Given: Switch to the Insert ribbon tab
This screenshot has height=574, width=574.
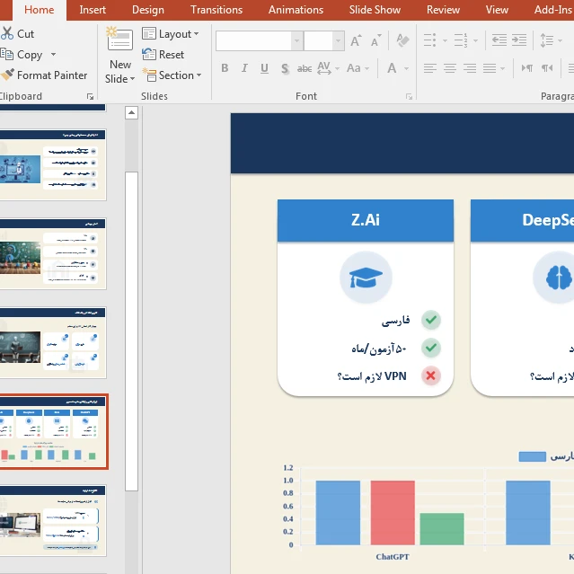Looking at the screenshot, I should [x=93, y=10].
